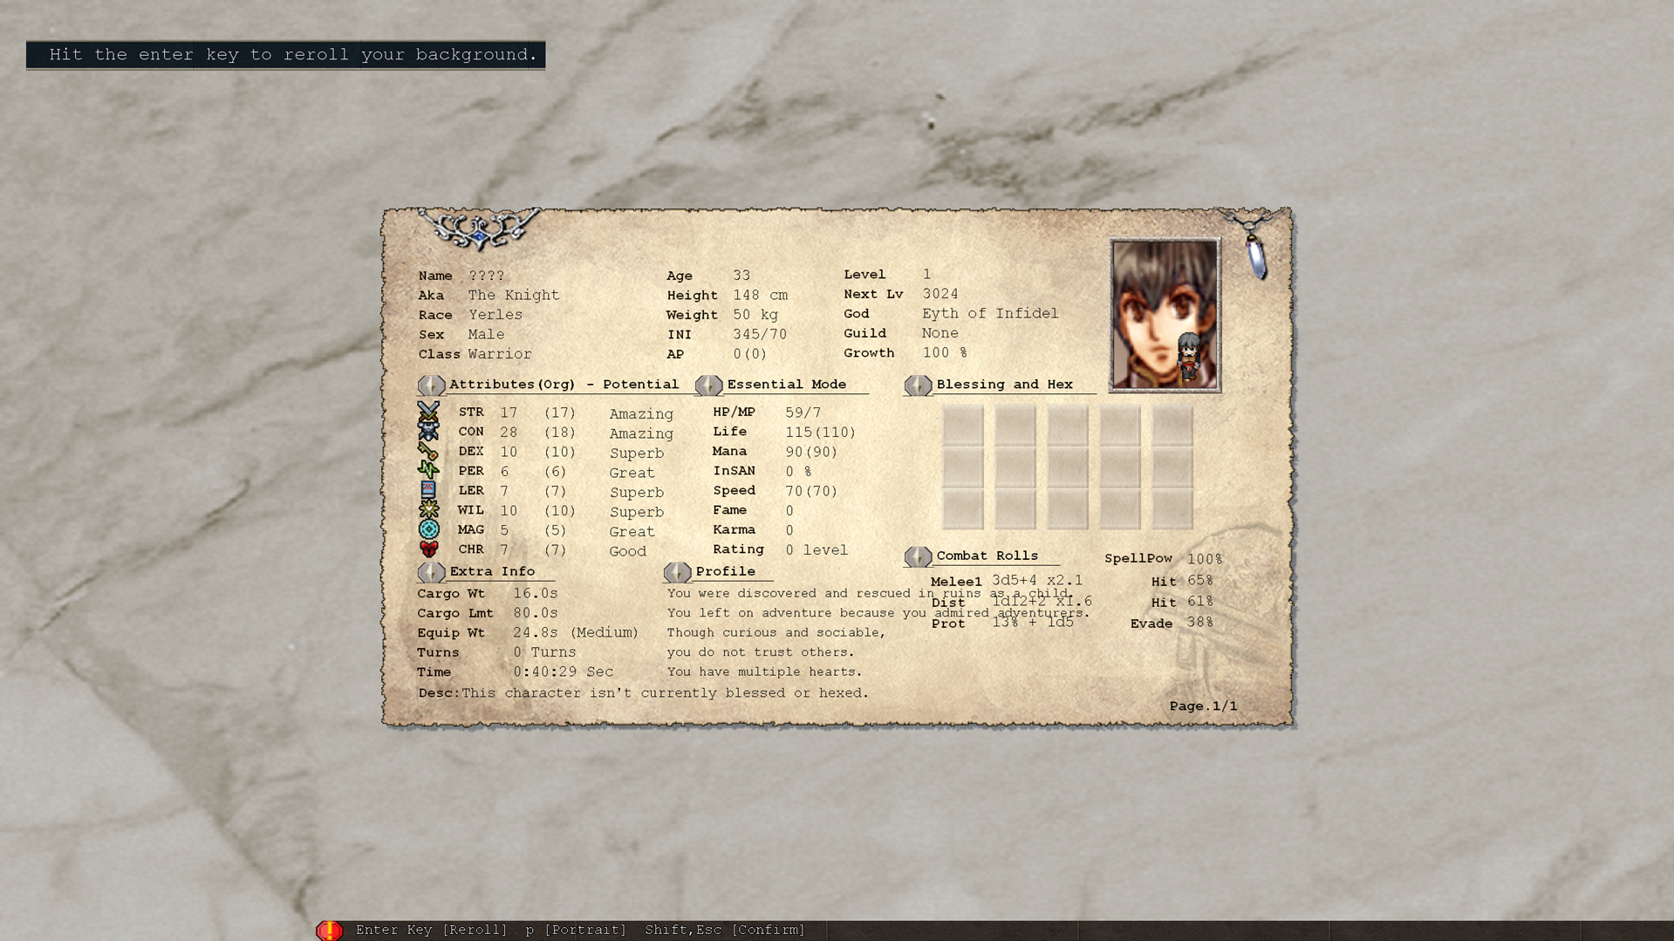The image size is (1674, 941).
Task: Click the first empty blessing slot
Action: [x=962, y=426]
